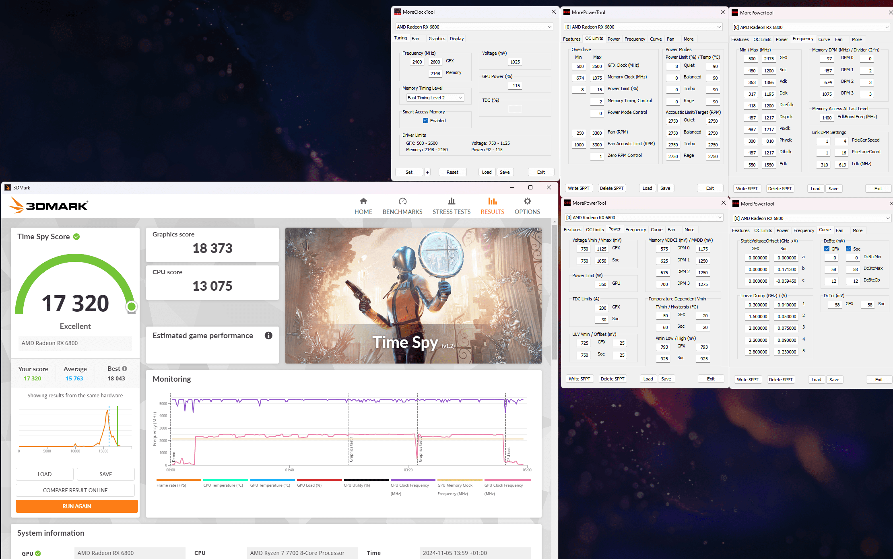Click Exit in the Curve tab MorePowerTool window
Image resolution: width=893 pixels, height=559 pixels.
879,380
